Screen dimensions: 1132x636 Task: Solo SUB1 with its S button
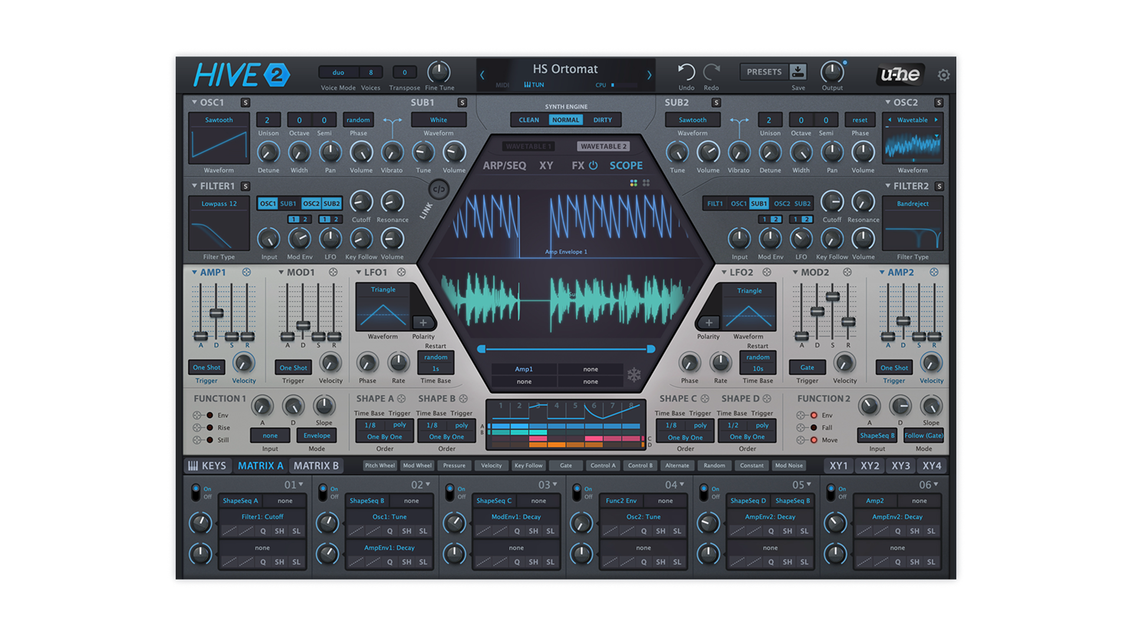pos(462,102)
